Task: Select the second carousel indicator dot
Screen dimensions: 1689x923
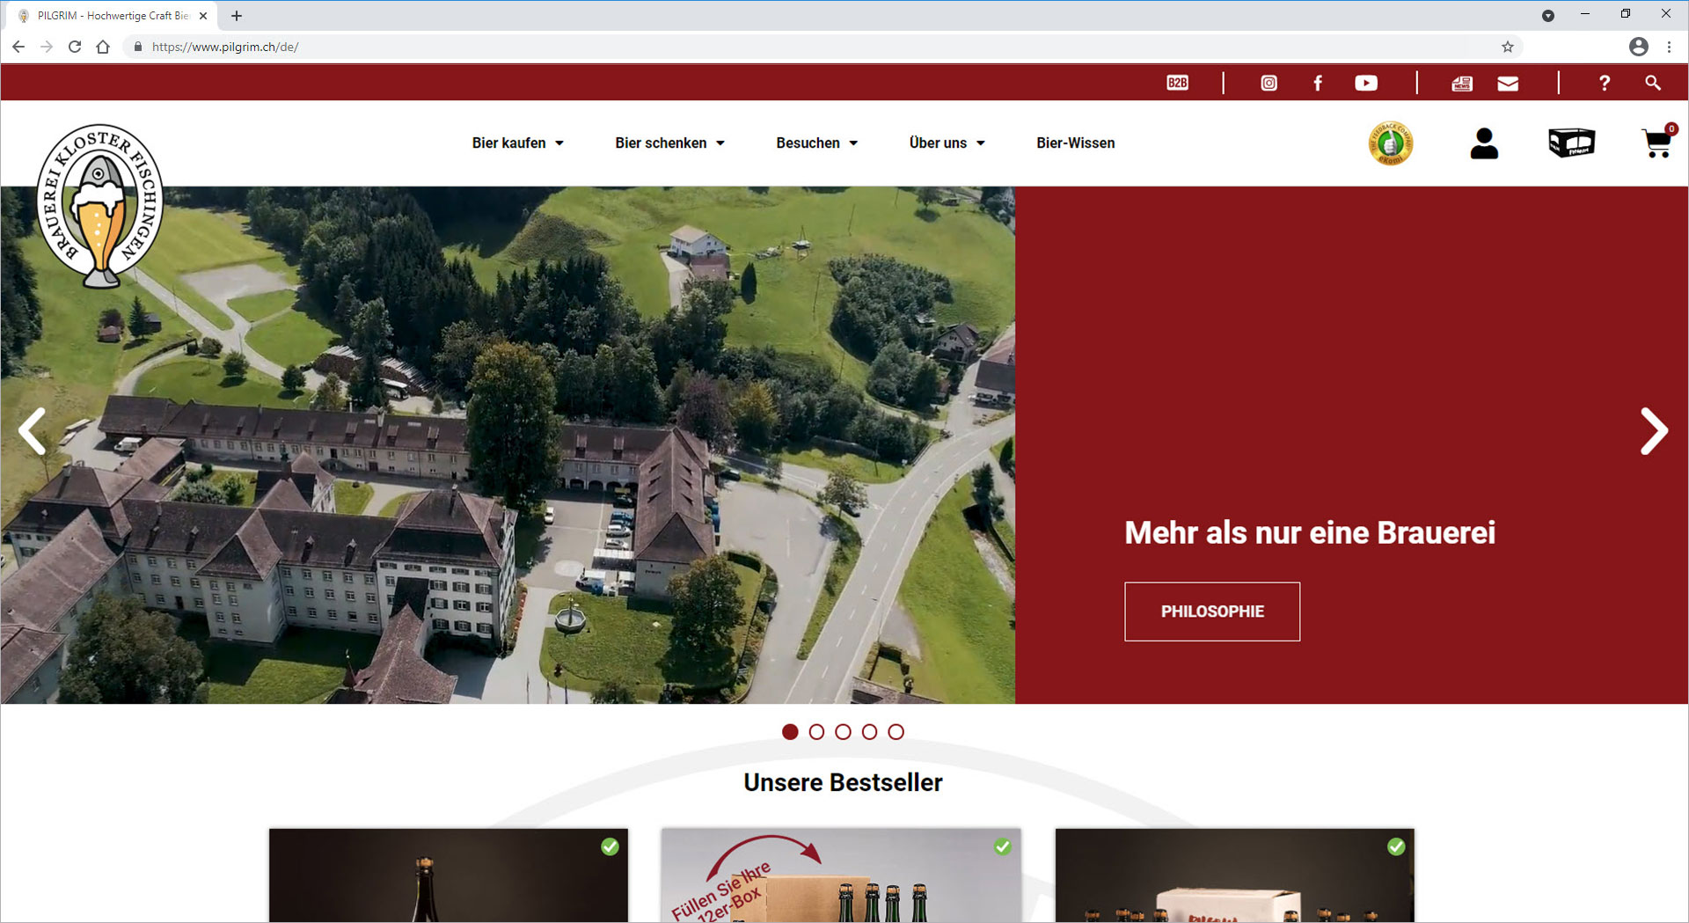Action: 816,731
